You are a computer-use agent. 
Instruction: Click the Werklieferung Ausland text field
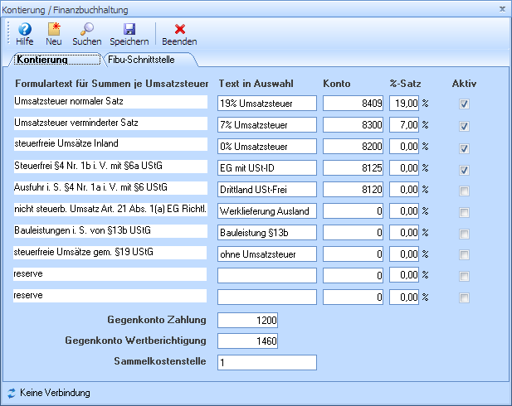coord(266,211)
